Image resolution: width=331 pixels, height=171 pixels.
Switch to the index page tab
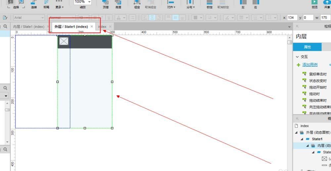click(102, 26)
